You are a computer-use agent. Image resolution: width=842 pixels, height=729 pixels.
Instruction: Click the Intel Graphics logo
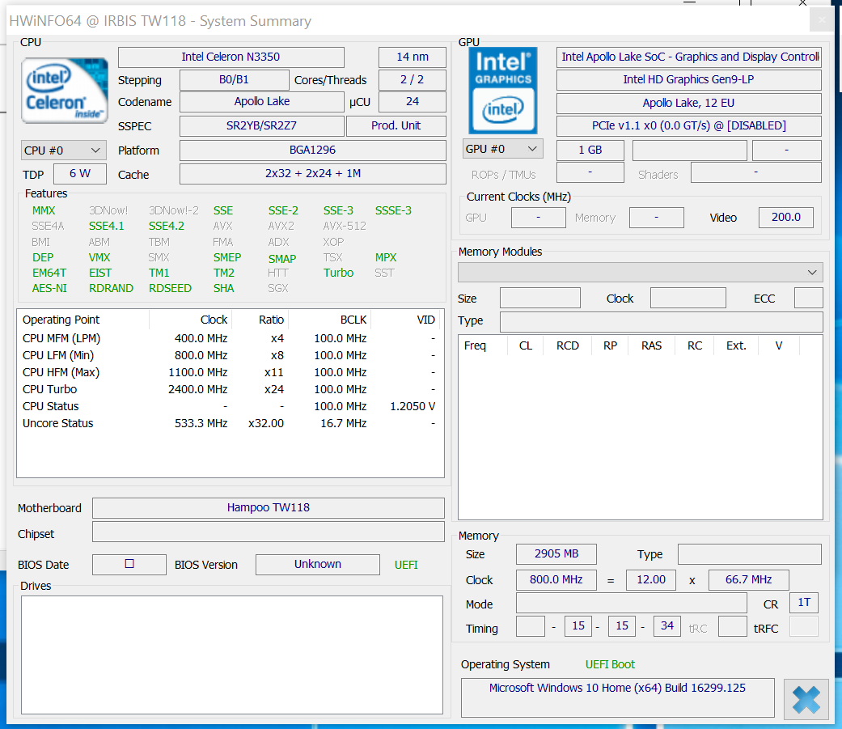coord(503,91)
